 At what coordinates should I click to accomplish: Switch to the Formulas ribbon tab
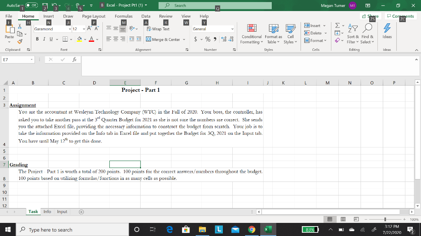click(x=123, y=16)
